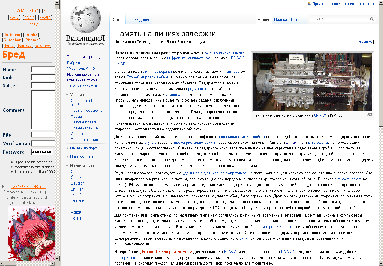Open the /cg/ board link
Image resolution: width=383 pixels, height=266 pixels.
[x=34, y=24]
